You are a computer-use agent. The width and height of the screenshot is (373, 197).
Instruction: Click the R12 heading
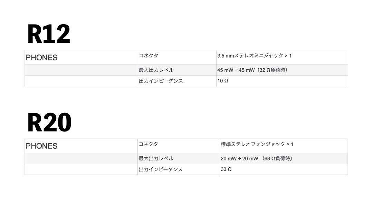pyautogui.click(x=49, y=34)
